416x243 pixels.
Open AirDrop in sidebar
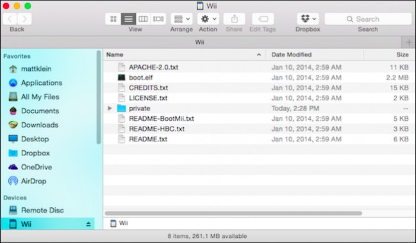pos(28,181)
